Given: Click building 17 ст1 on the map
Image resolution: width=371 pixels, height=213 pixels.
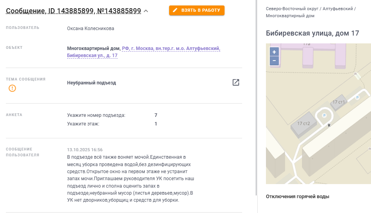Looking at the screenshot, I should click(x=338, y=102).
